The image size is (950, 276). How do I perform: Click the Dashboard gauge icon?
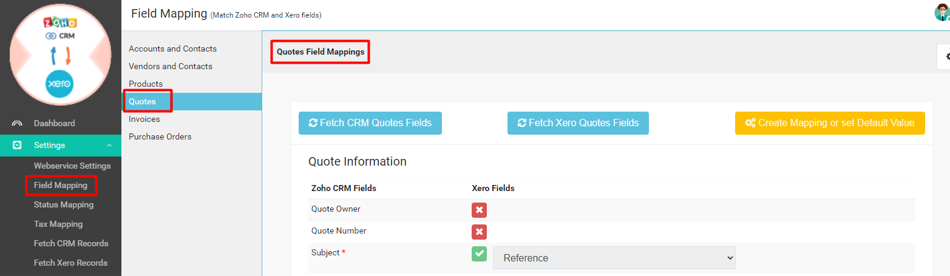17,123
